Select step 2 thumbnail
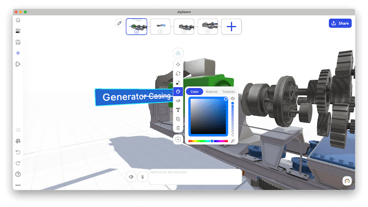 coord(160,27)
